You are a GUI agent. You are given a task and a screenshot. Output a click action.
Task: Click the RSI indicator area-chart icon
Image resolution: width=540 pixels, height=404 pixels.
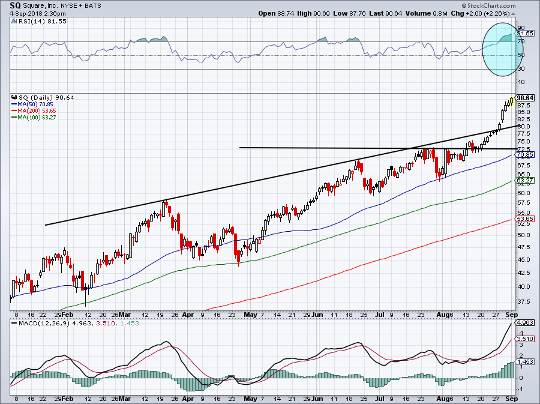(x=14, y=21)
